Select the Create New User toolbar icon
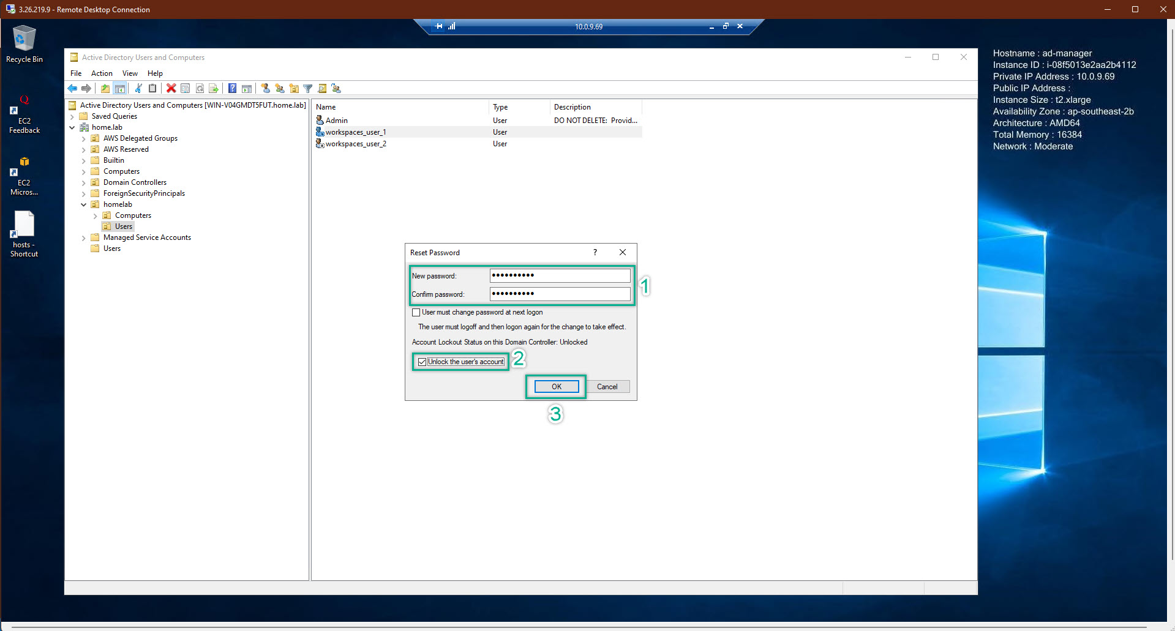The width and height of the screenshot is (1175, 631). tap(265, 88)
